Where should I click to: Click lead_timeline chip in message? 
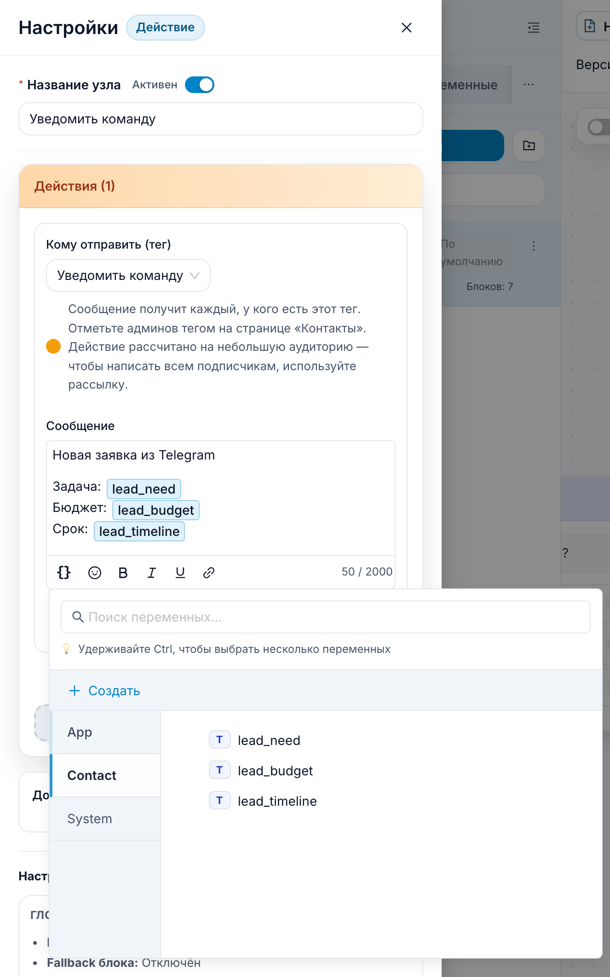139,531
